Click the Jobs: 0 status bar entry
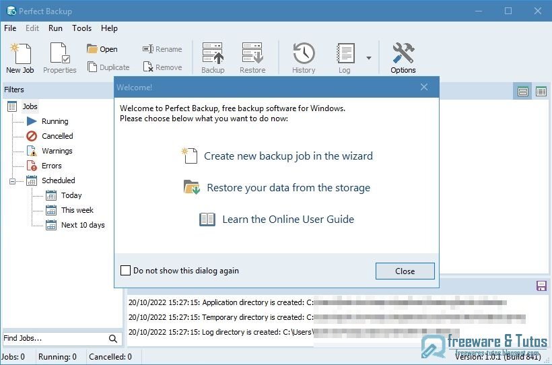 coord(13,357)
